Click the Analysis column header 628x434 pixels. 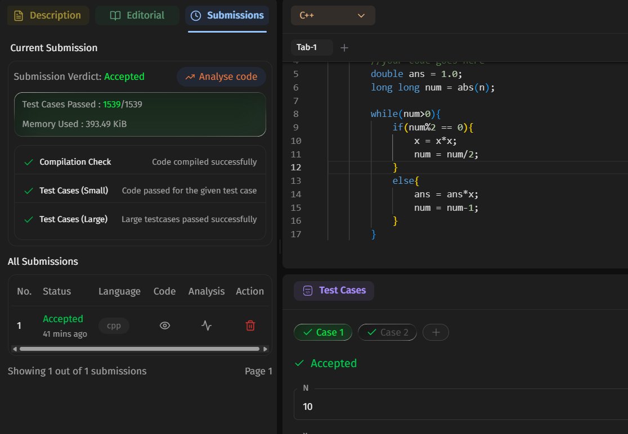point(207,291)
